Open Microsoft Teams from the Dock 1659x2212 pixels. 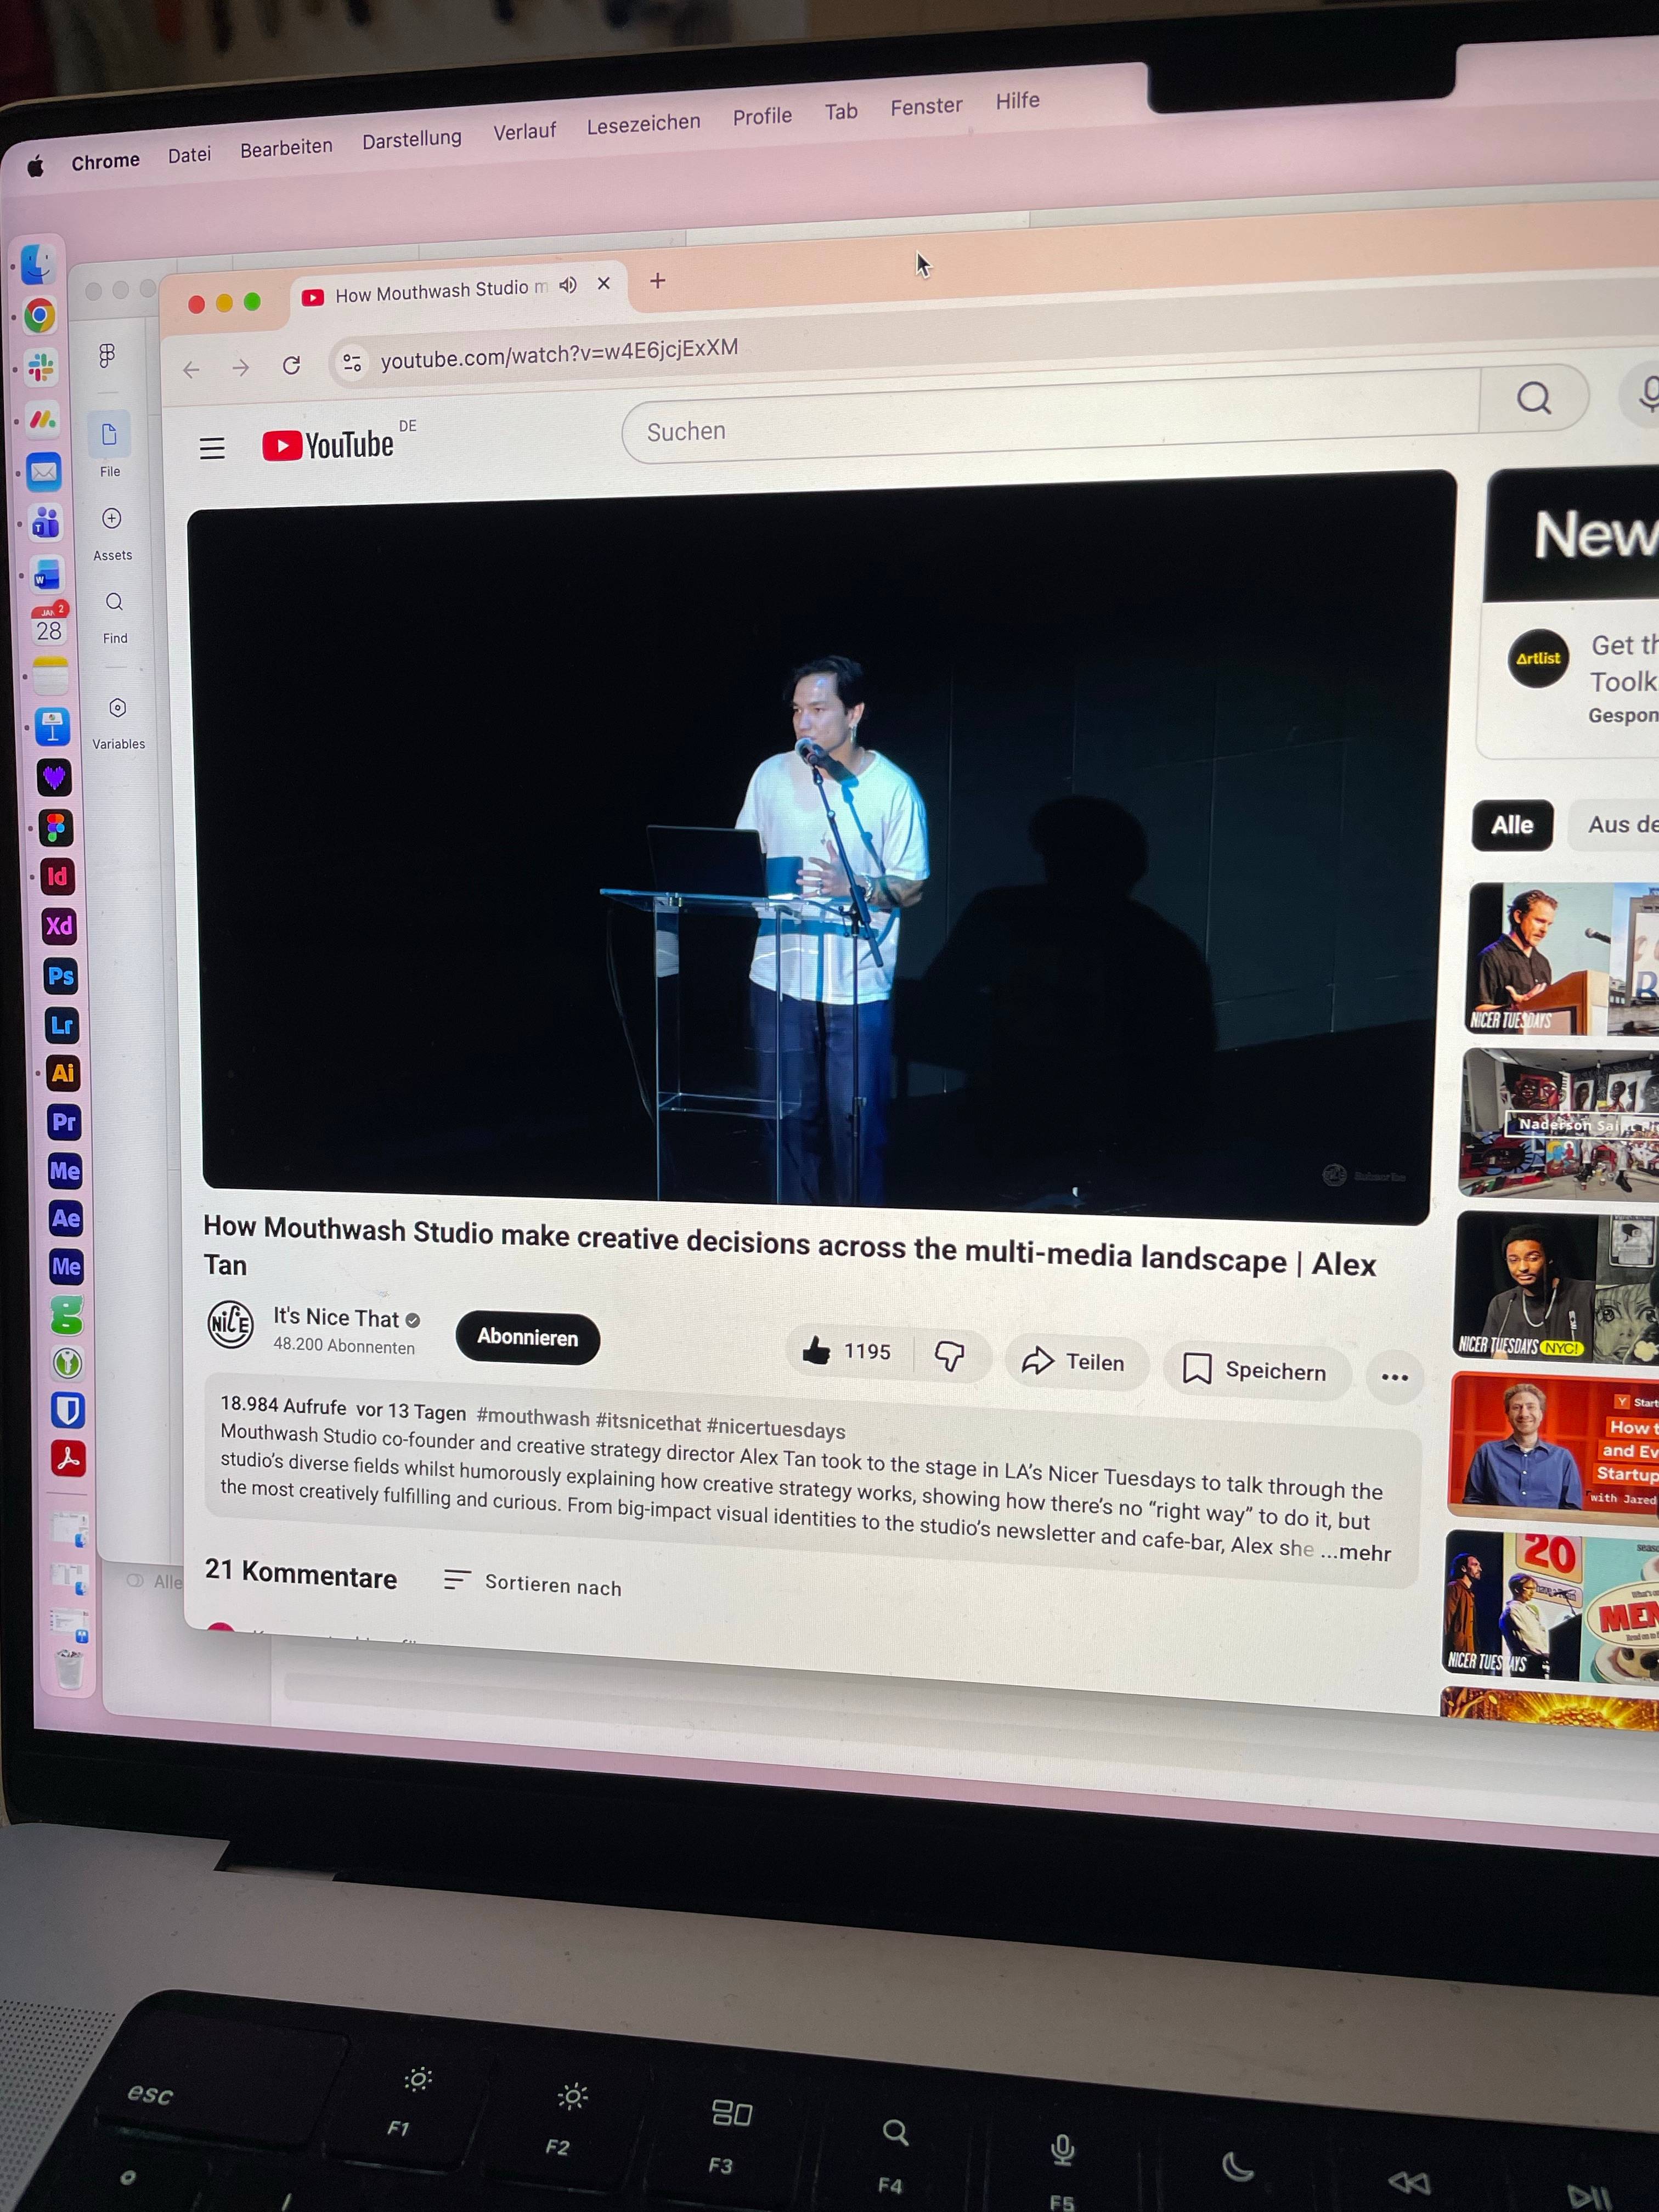[x=46, y=522]
